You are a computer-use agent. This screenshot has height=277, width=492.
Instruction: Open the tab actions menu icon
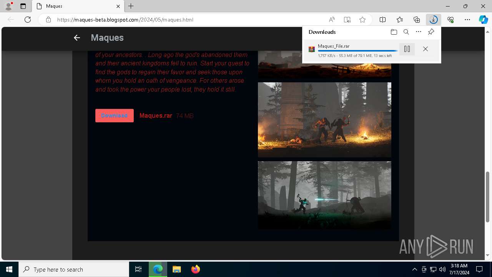(x=23, y=6)
